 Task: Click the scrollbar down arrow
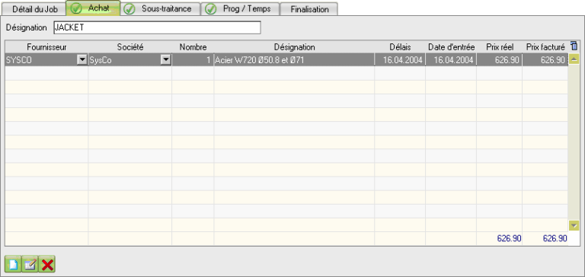pos(574,225)
